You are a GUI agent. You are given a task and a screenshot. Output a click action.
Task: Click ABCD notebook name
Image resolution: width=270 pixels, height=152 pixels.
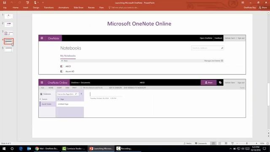click(x=68, y=66)
